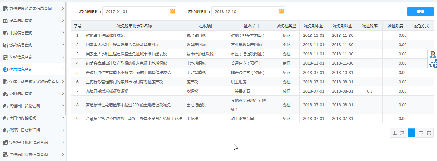Click the 申报信息查询 sidebar icon
Viewport: 437px width, 161px height.
5,33
